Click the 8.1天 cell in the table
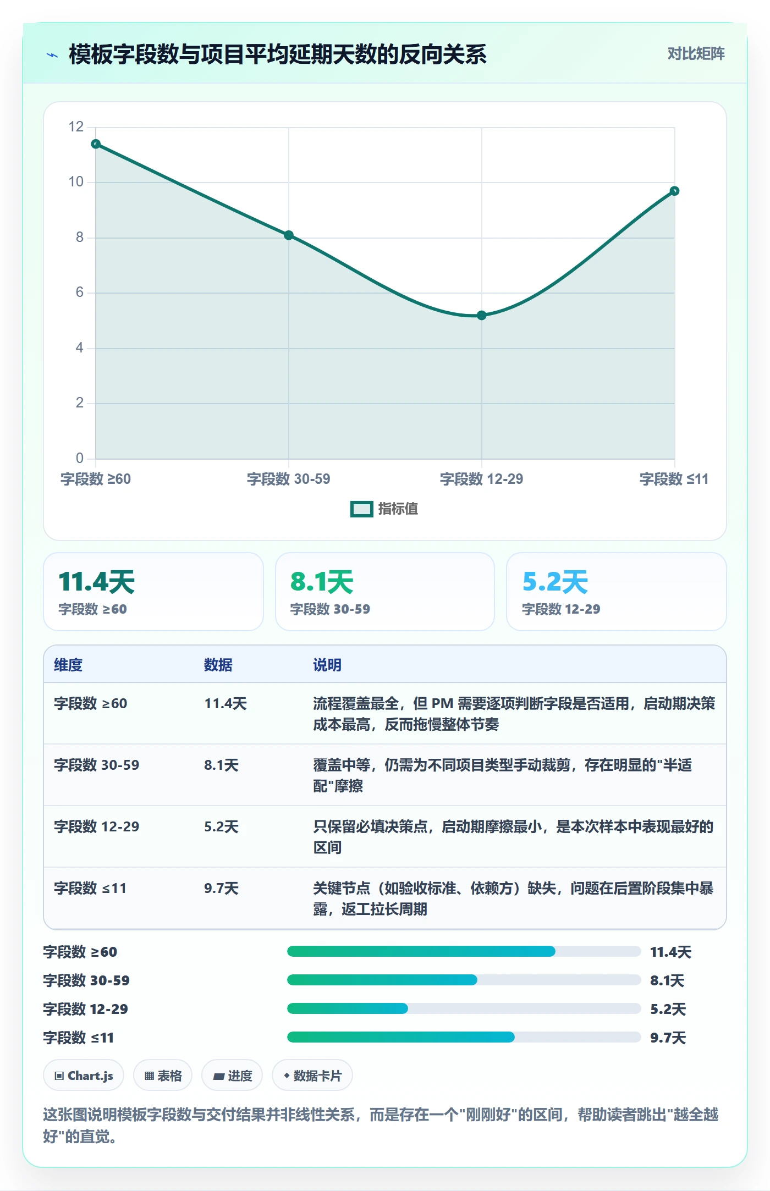 [221, 765]
